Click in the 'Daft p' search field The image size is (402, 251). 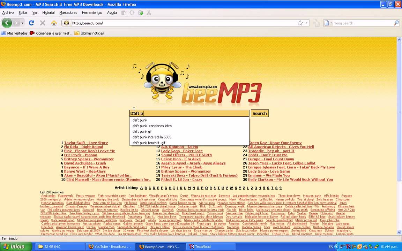(189, 113)
